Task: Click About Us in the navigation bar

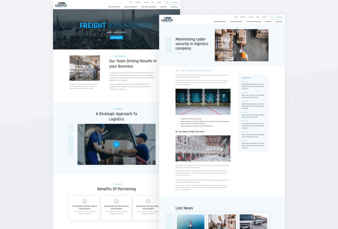Action: pyautogui.click(x=243, y=17)
